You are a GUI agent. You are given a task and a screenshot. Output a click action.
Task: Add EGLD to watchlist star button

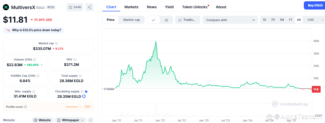tap(75, 7)
